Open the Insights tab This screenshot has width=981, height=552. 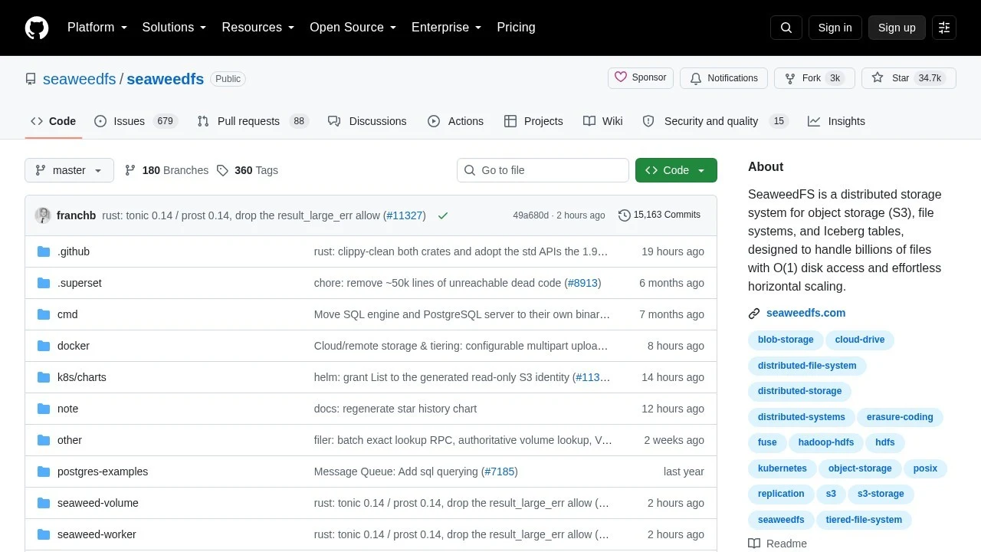pyautogui.click(x=836, y=121)
